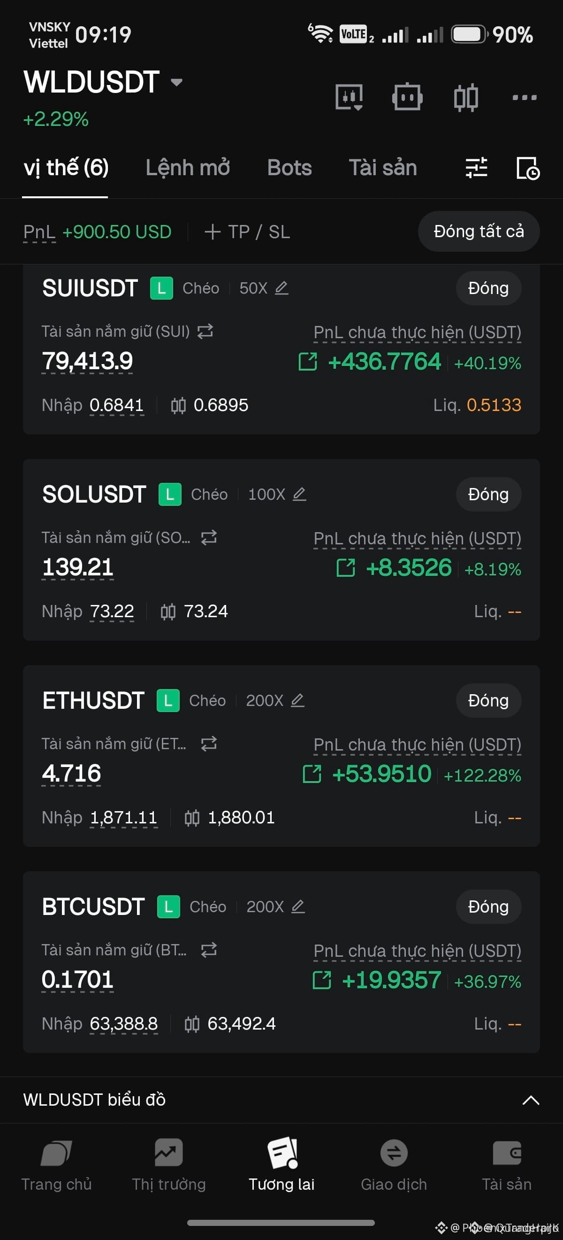This screenshot has height=1240, width=563.
Task: Open the trading bot icon in header
Action: [407, 97]
